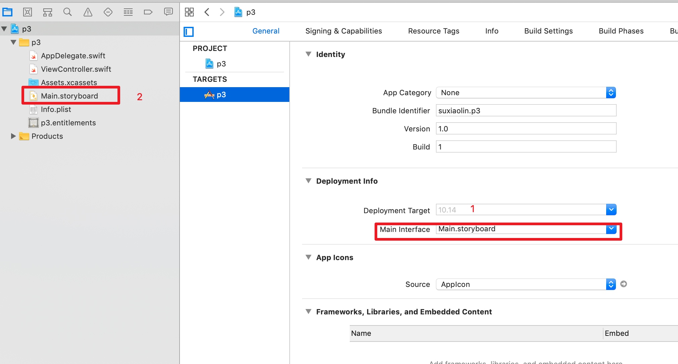Click the Products folder icon
Image resolution: width=678 pixels, height=364 pixels.
24,136
